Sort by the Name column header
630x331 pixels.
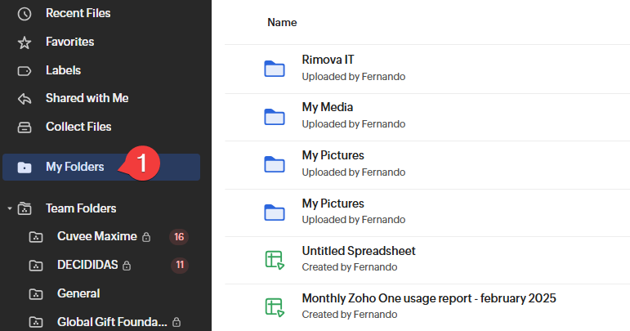click(282, 22)
